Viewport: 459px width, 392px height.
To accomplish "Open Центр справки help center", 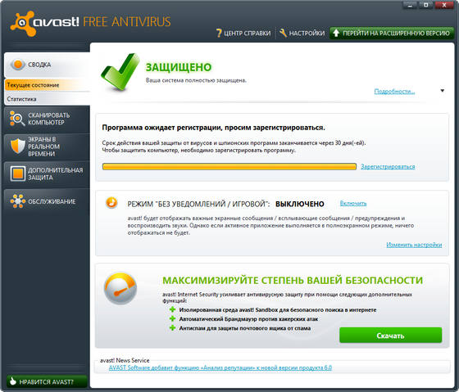I will pyautogui.click(x=243, y=33).
